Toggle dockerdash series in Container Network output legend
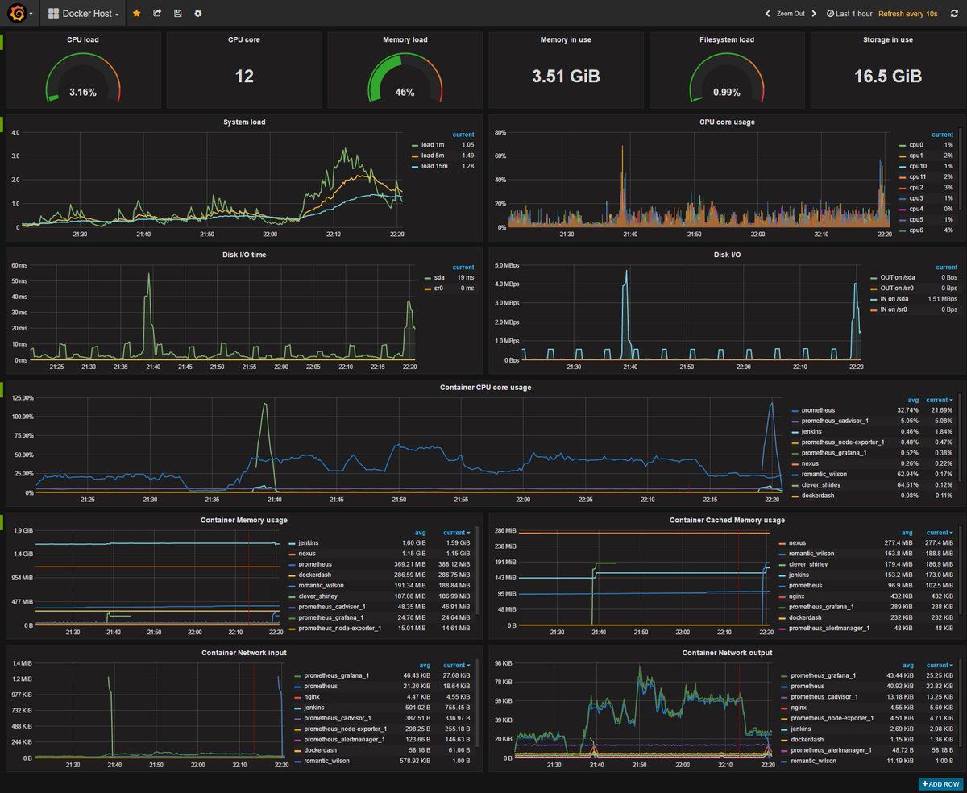 point(807,739)
